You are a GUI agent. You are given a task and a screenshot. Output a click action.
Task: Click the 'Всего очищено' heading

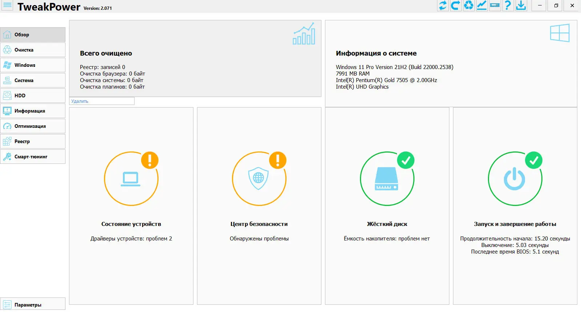tap(106, 53)
